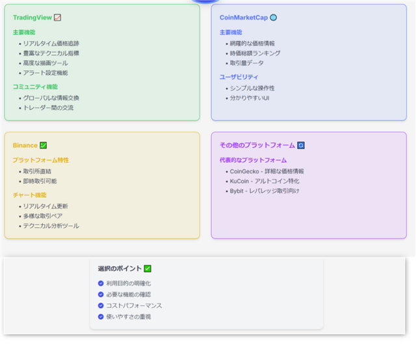Click the 必要な機能の確認 text
The height and width of the screenshot is (349, 416).
[x=129, y=295]
